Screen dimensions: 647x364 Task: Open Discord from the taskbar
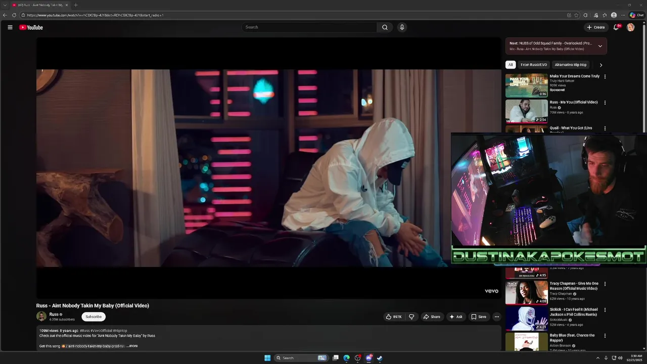368,358
